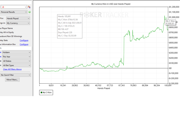Click the $1,200,000 y-axis label
The image size is (180, 125).
click(174, 7)
